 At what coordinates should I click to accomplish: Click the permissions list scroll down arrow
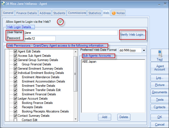click(76, 119)
